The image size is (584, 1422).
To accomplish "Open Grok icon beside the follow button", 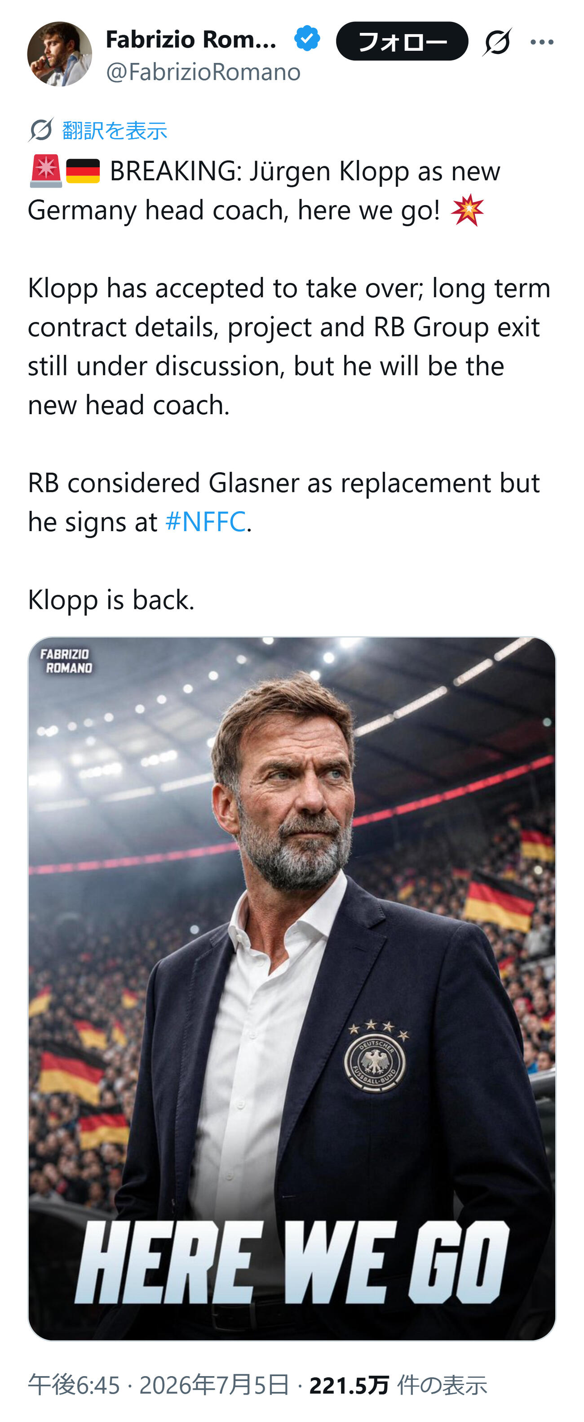I will [497, 41].
